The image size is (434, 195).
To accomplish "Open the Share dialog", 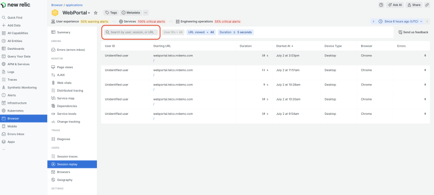I will coord(414,5).
